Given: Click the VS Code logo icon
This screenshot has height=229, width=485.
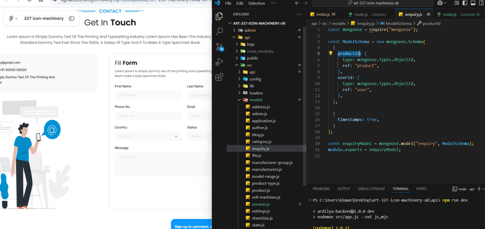Looking at the screenshot, I should pyautogui.click(x=217, y=3).
